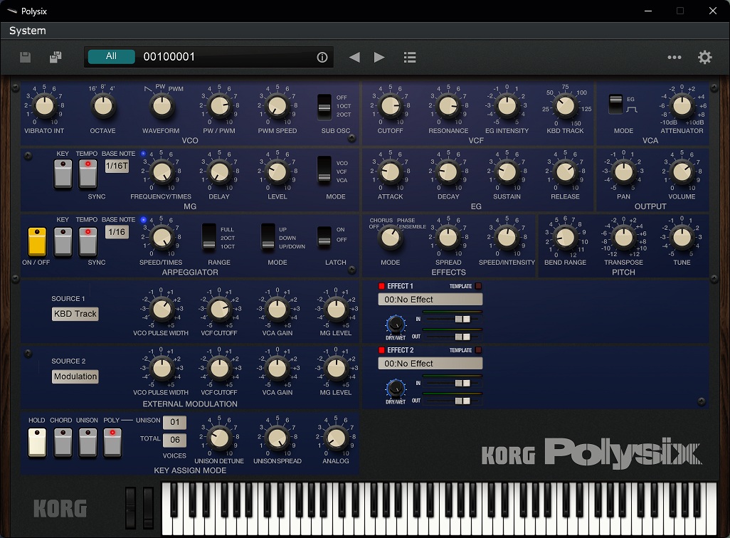Toggle the SUB OSC switch
This screenshot has height=538, width=730.
[324, 106]
